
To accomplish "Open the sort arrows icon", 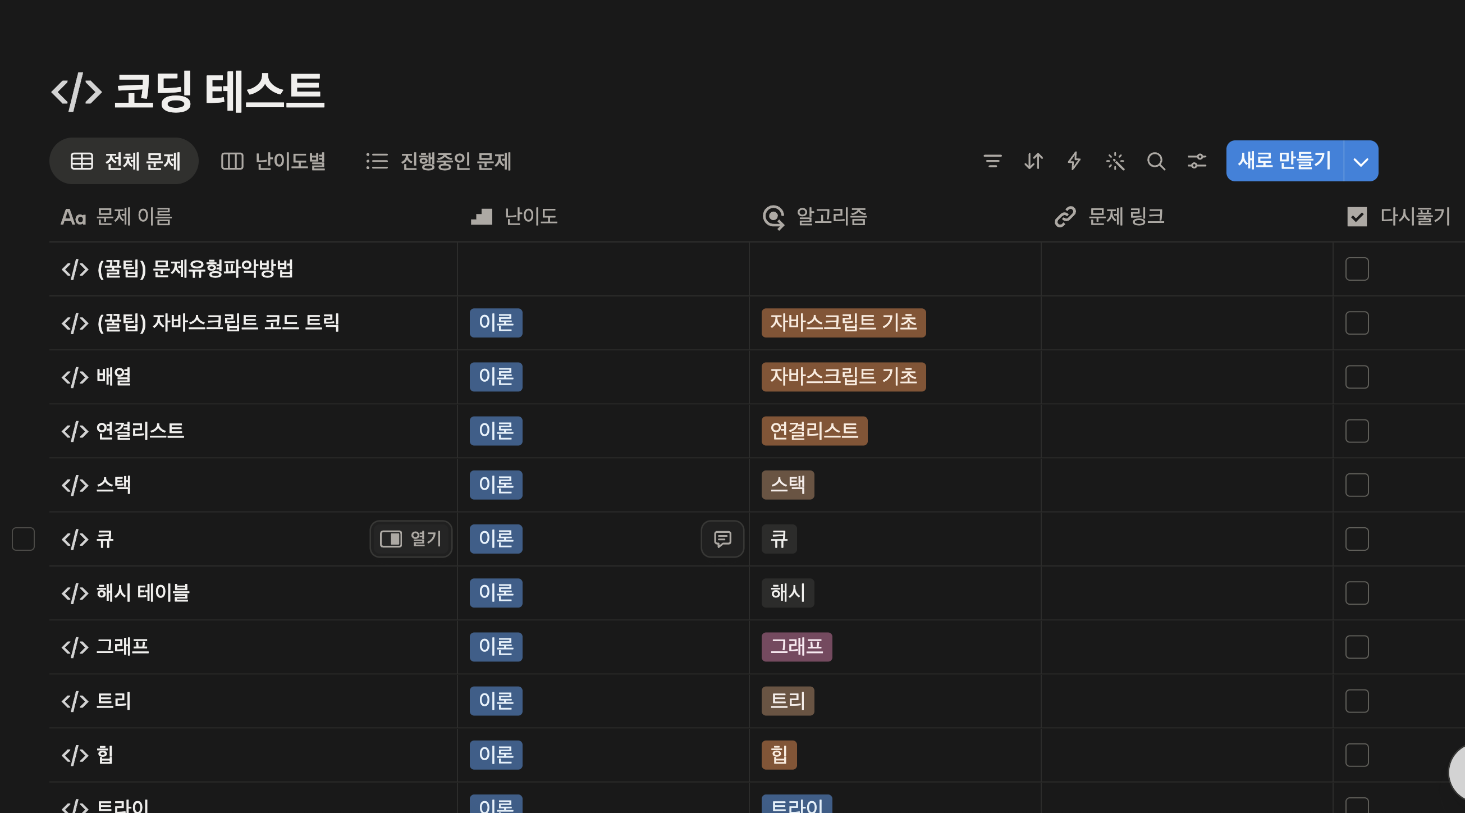I will [1033, 161].
